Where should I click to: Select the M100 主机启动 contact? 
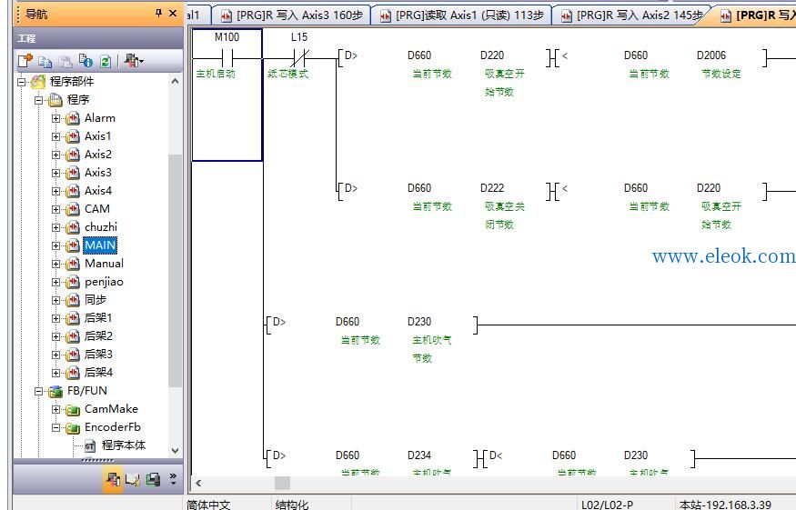coord(227,57)
